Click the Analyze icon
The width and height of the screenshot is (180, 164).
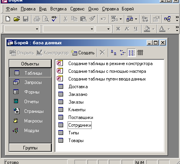pyautogui.click(x=130, y=19)
